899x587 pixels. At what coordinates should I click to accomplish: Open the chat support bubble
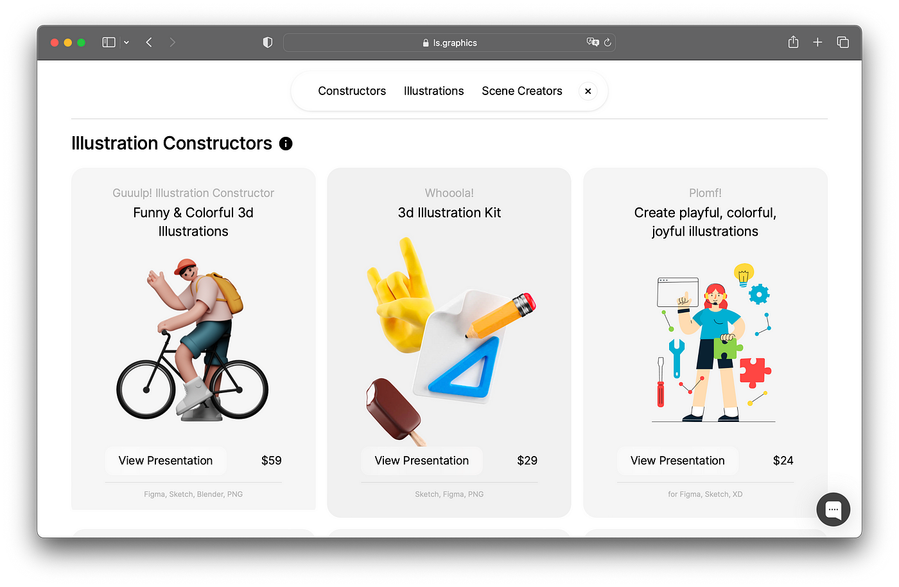point(834,509)
